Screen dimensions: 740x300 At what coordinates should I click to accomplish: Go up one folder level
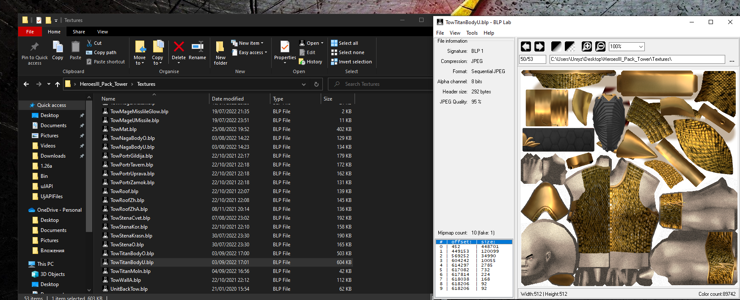58,84
